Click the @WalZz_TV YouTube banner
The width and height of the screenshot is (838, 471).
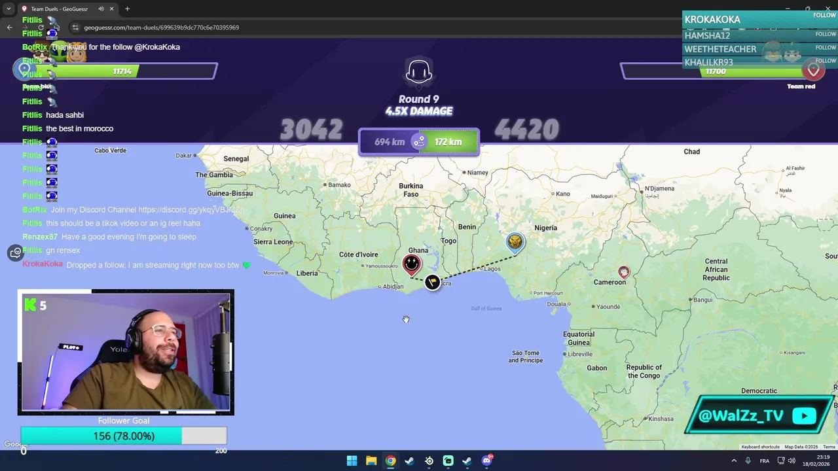click(x=759, y=415)
